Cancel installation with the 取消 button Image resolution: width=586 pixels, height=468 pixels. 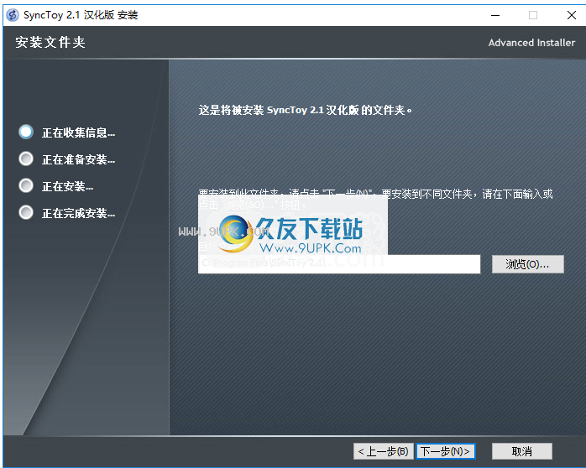tap(521, 451)
